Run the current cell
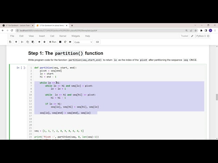The height and width of the screenshot is (163, 218). coord(53,42)
